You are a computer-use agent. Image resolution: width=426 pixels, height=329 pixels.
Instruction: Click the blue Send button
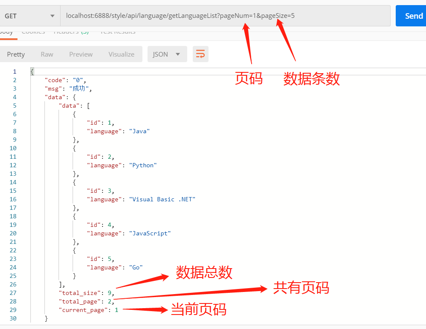click(x=411, y=16)
